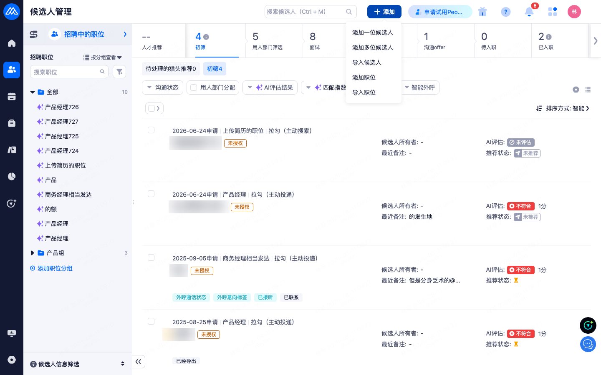Check the 用人部门分配 filter checkbox

tap(194, 87)
